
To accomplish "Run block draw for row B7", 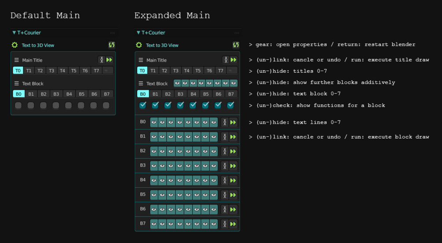I will coord(233,224).
